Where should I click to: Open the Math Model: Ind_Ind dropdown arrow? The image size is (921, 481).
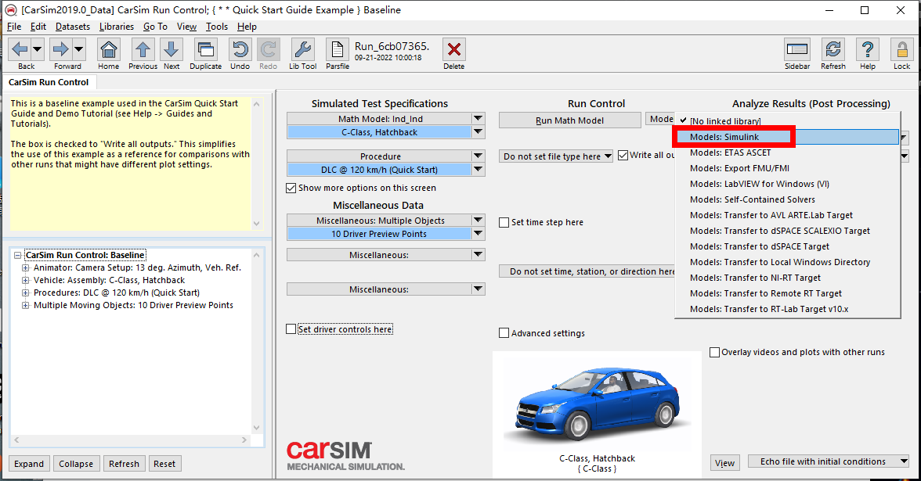point(478,119)
